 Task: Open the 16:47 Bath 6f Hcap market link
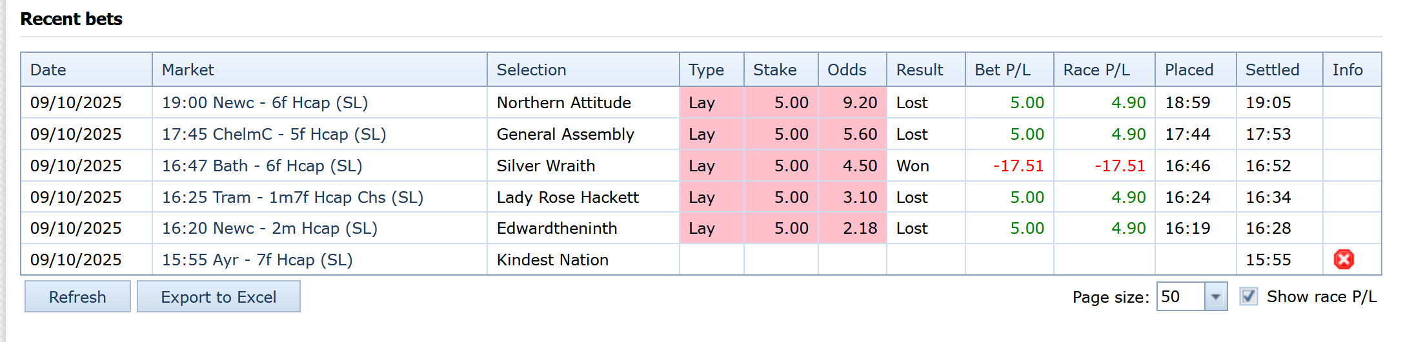coord(261,166)
